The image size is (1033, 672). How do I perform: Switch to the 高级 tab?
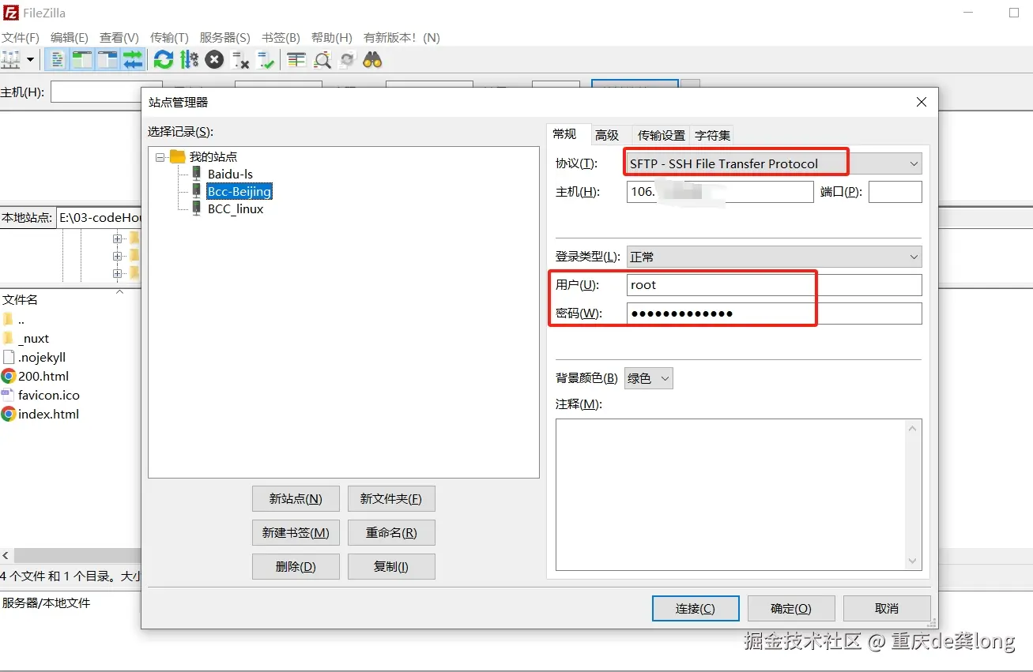(x=609, y=134)
